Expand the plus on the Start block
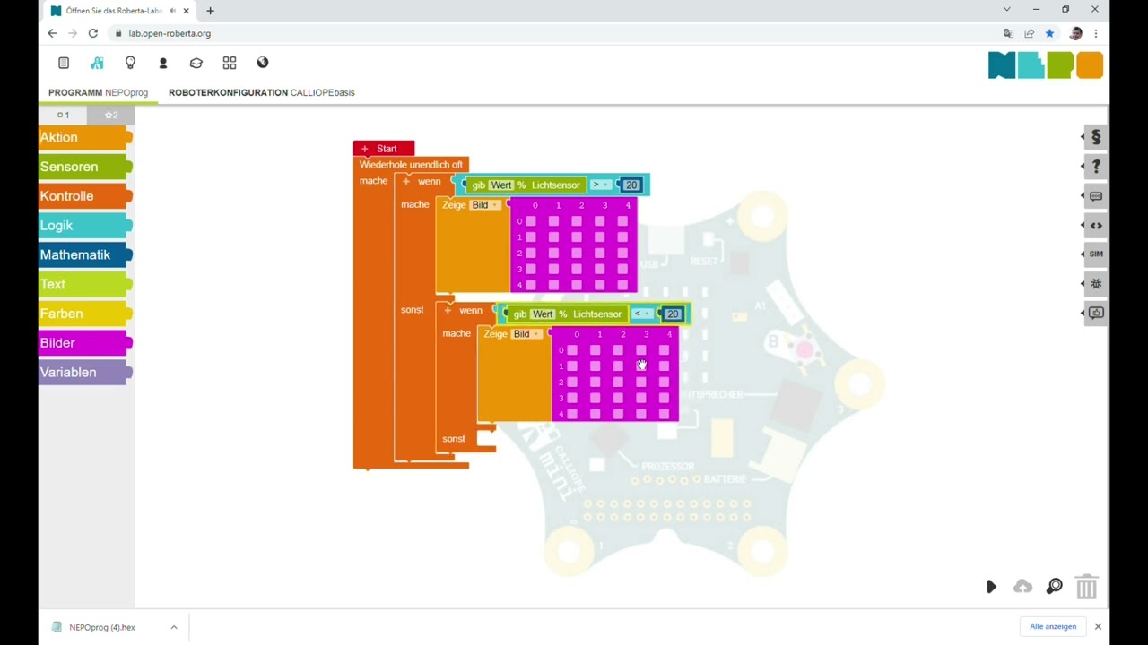The image size is (1148, 645). [x=364, y=149]
